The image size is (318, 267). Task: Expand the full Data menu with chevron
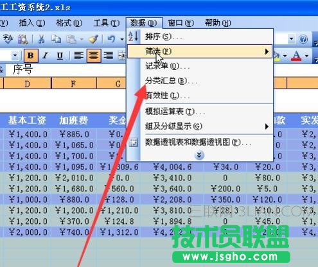pyautogui.click(x=199, y=155)
